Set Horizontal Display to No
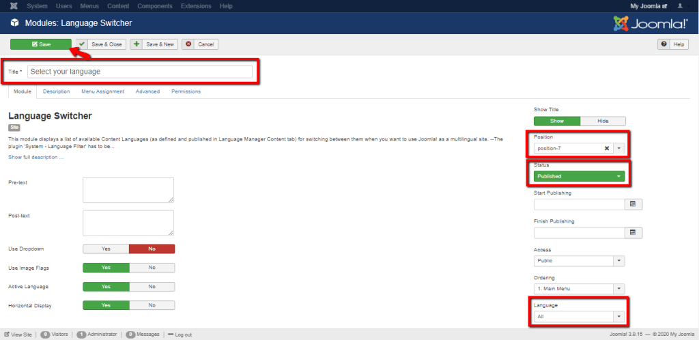 (x=152, y=305)
